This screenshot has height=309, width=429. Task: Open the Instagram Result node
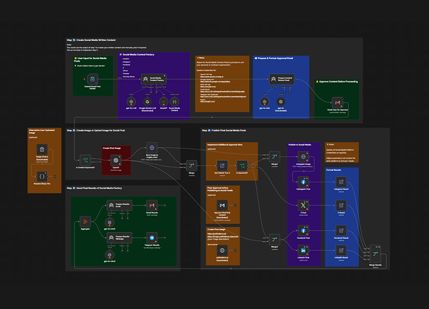tap(341, 182)
